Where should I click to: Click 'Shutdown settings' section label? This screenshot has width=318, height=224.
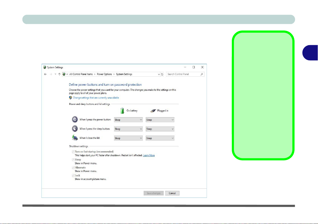(x=79, y=146)
